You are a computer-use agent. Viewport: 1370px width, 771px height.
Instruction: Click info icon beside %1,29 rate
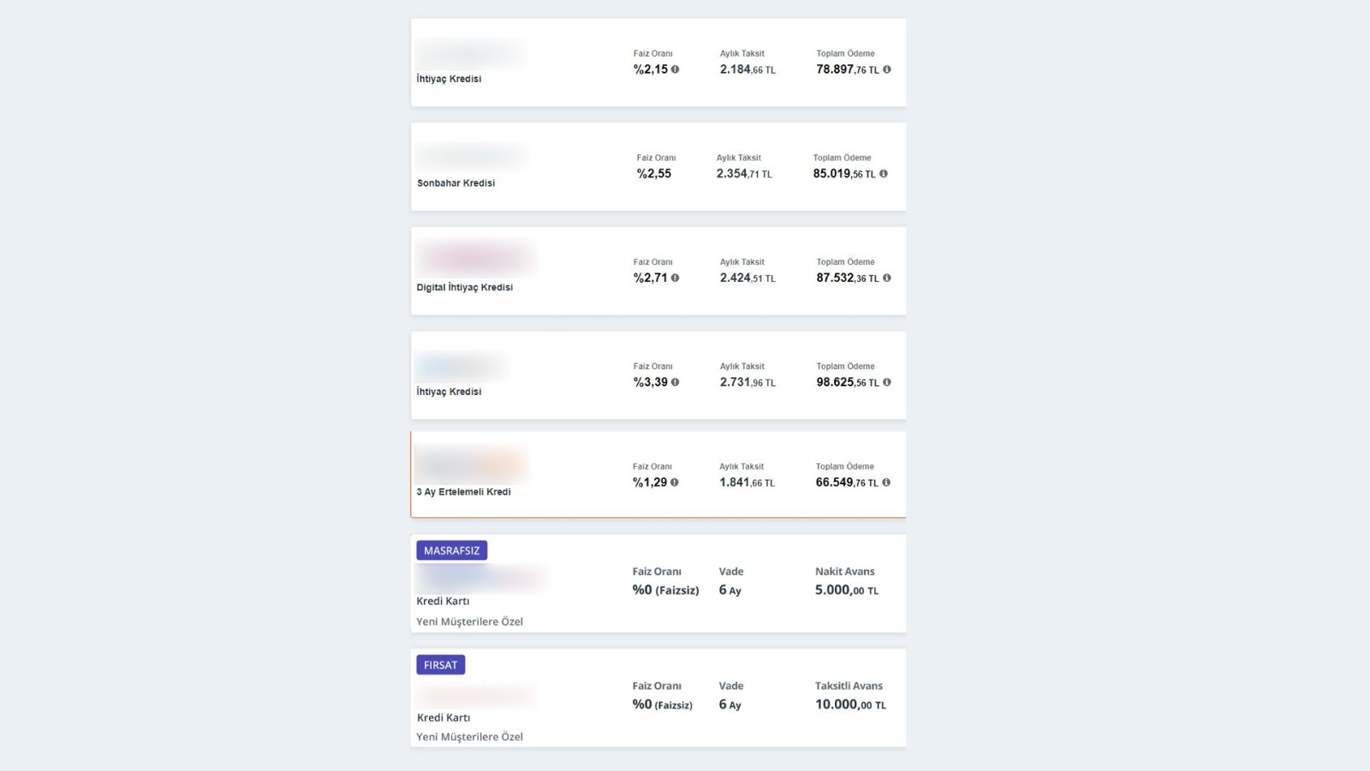(674, 482)
